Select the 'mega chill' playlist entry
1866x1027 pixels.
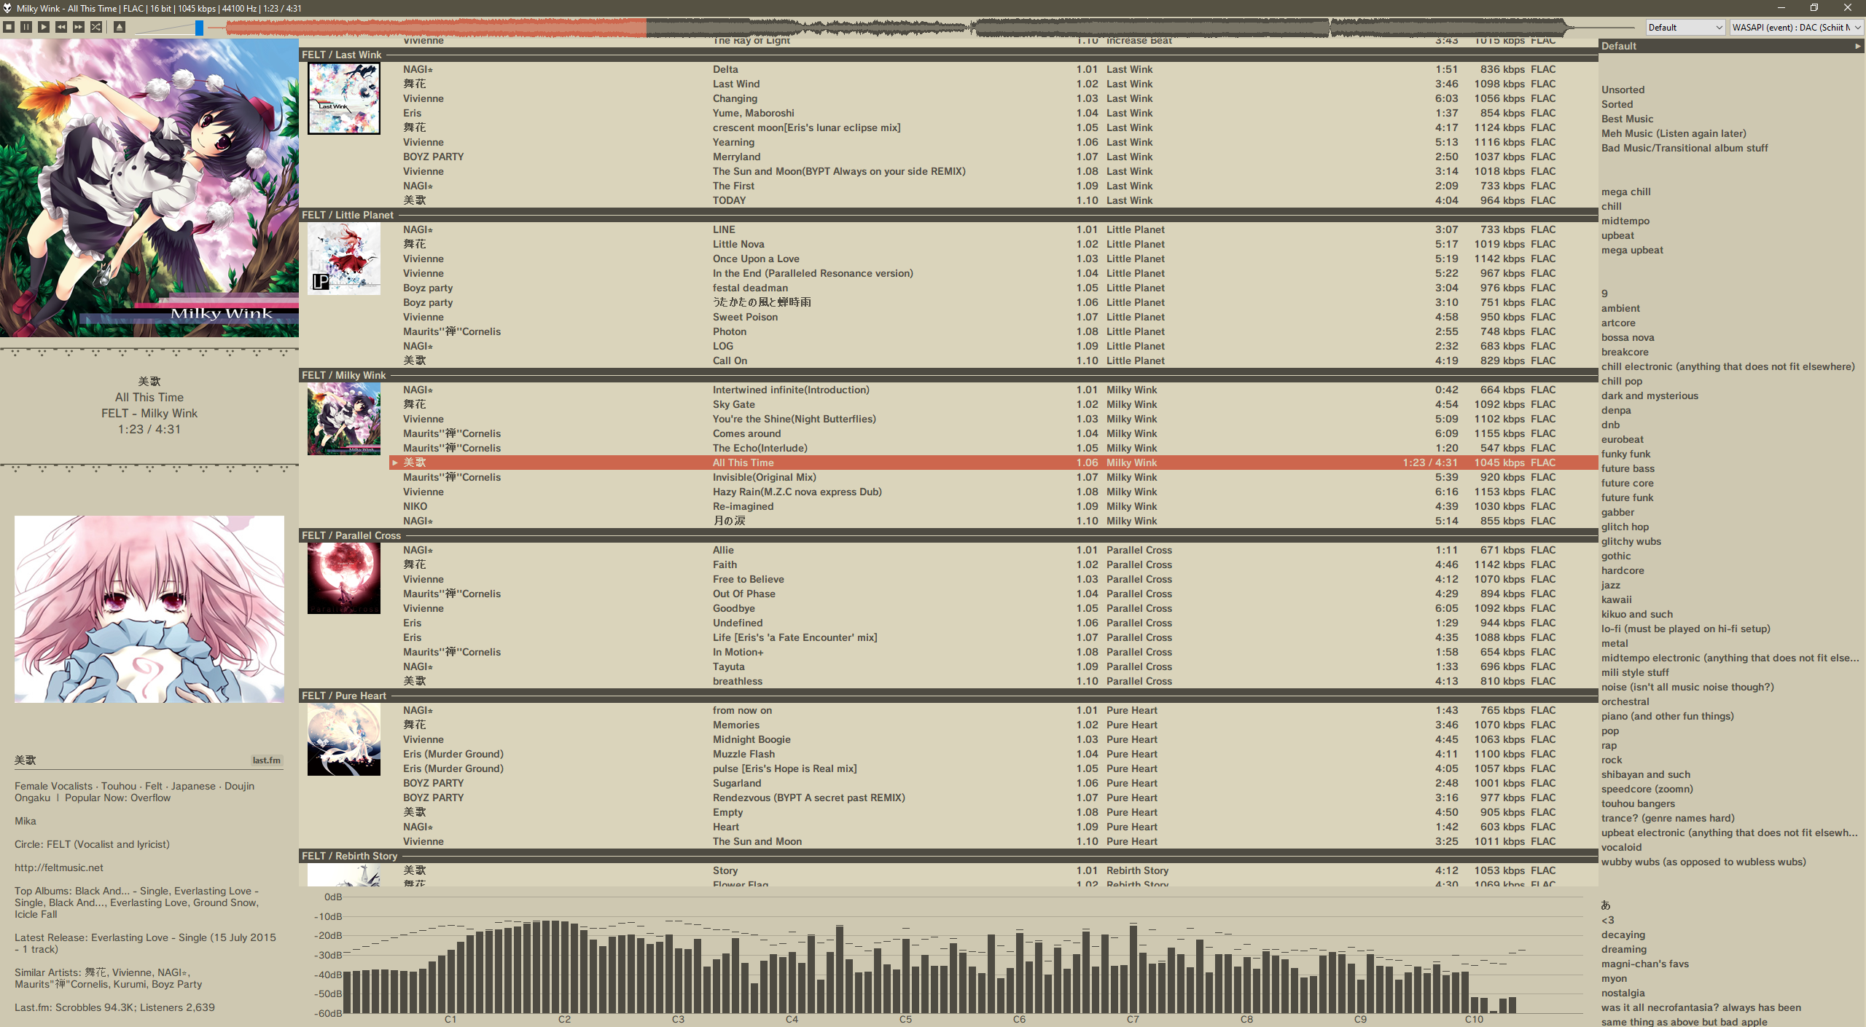(1625, 192)
